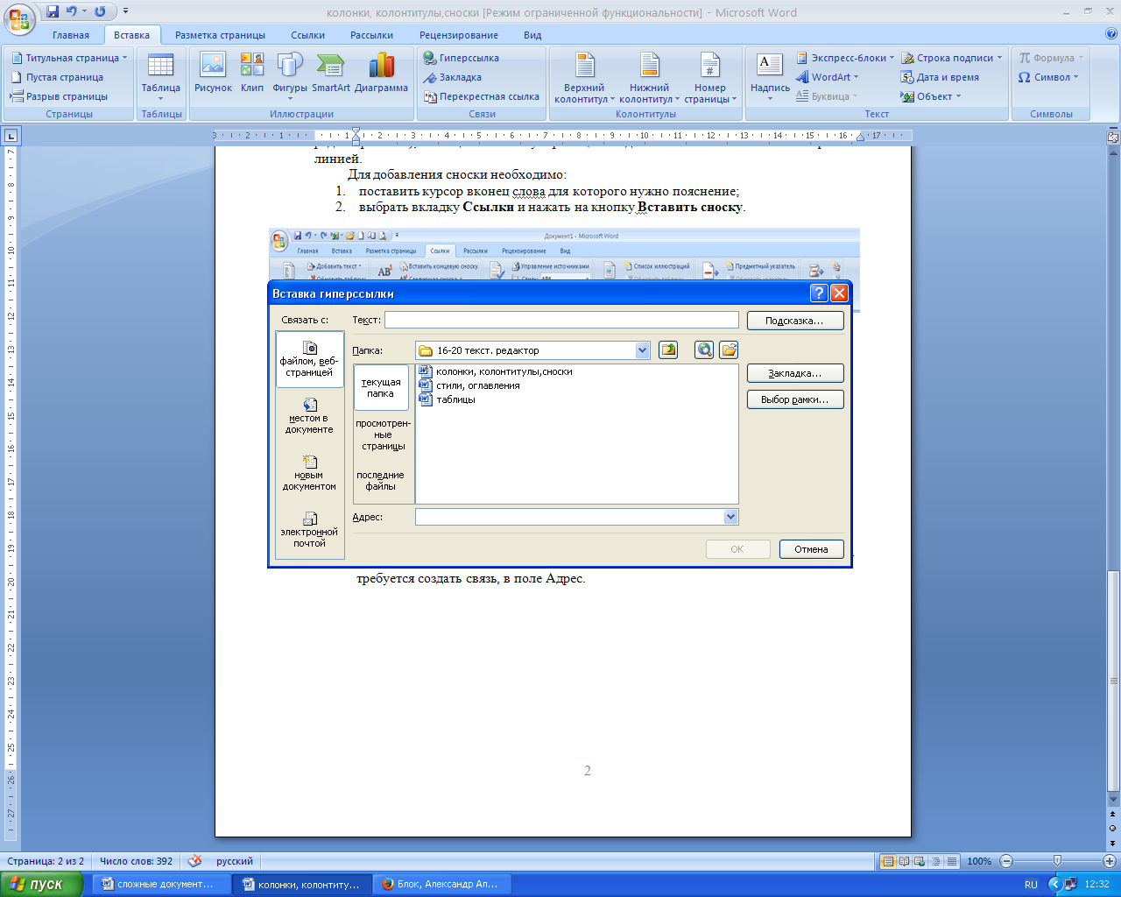
Task: Open the Клип clip art tool
Action: point(252,73)
